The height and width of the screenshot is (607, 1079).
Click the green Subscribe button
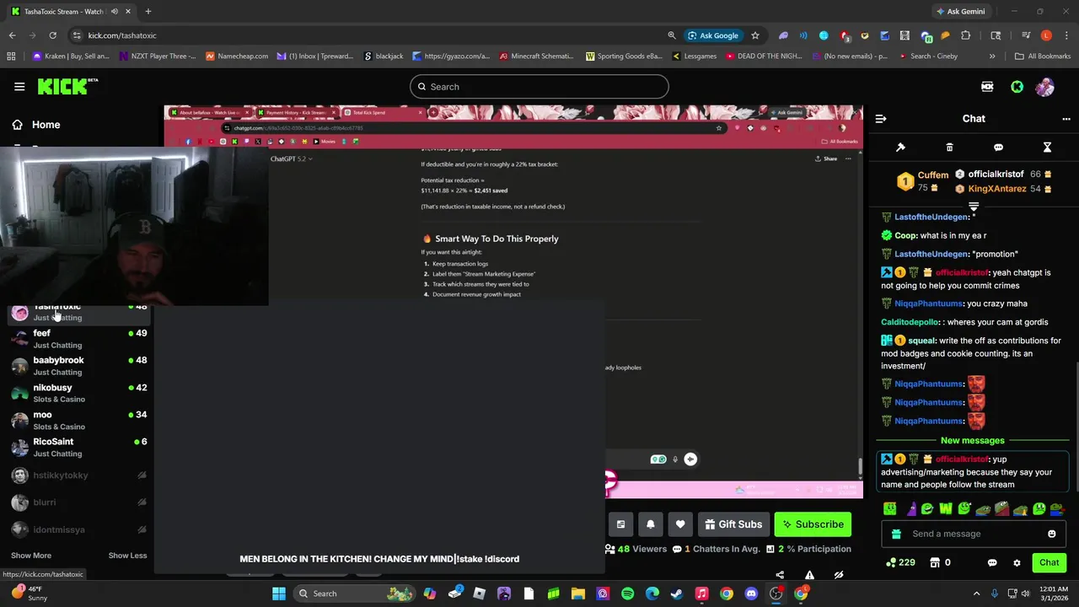tap(813, 524)
